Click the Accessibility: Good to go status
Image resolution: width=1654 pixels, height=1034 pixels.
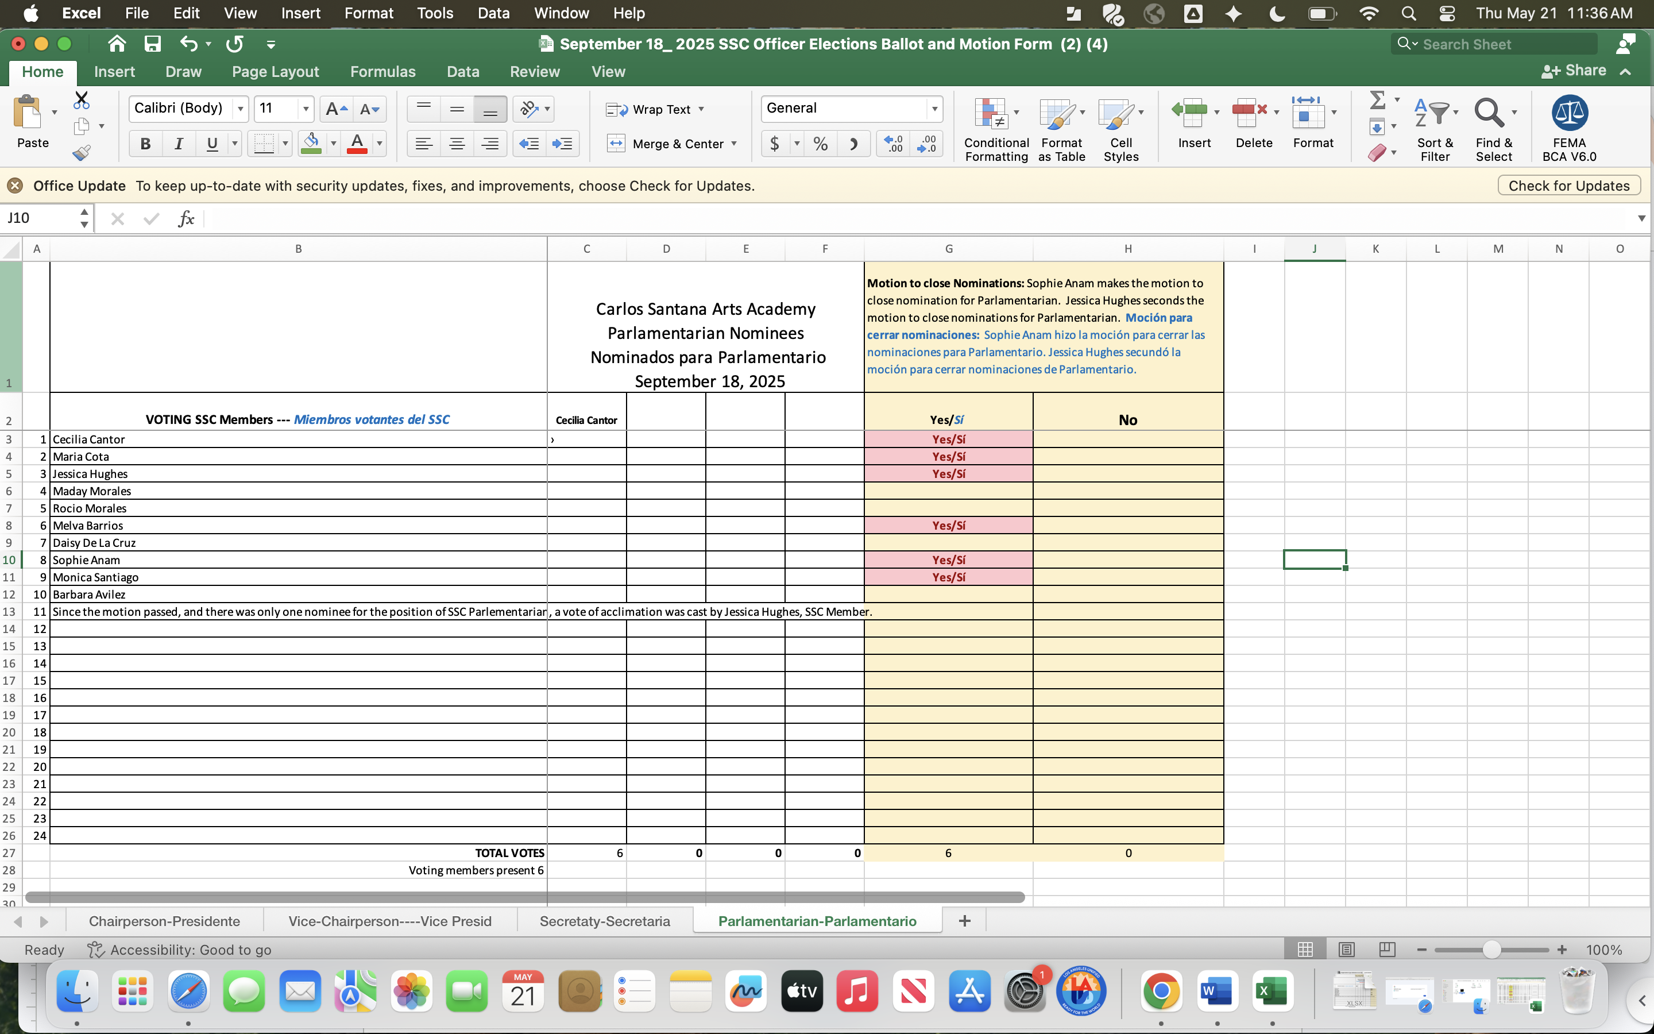pos(180,950)
